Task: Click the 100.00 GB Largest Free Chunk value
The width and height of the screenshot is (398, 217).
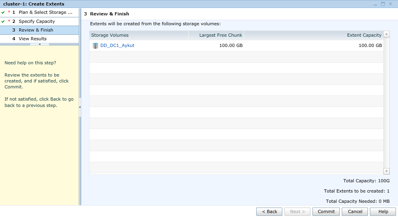Action: [231, 45]
